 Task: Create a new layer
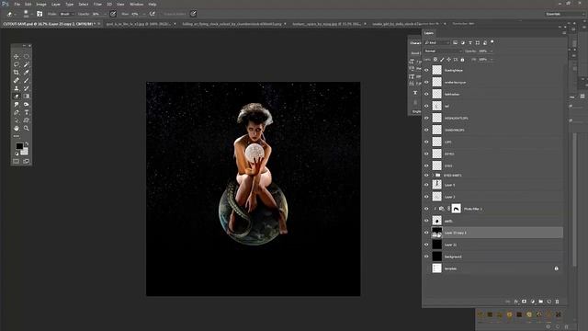point(549,302)
